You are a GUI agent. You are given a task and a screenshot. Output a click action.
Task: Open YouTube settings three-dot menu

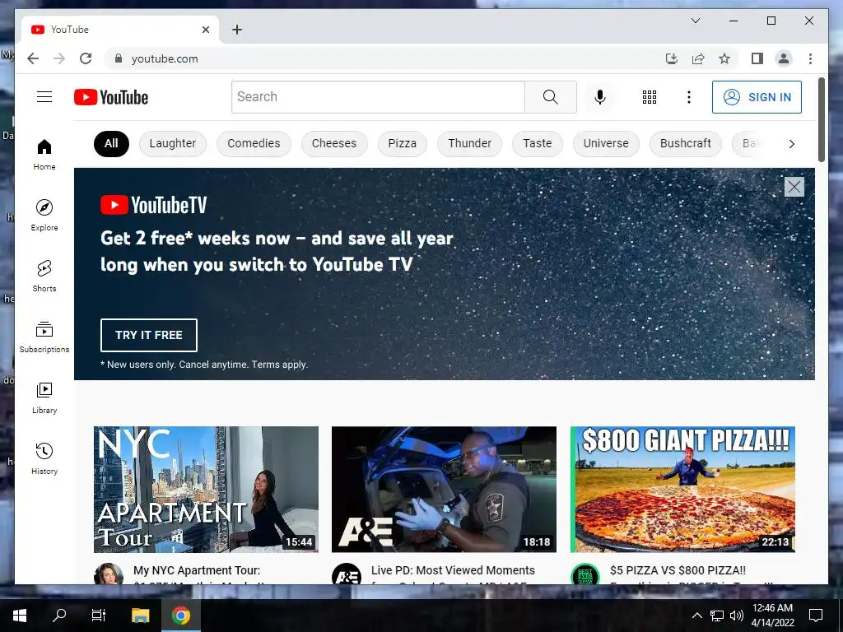click(689, 97)
